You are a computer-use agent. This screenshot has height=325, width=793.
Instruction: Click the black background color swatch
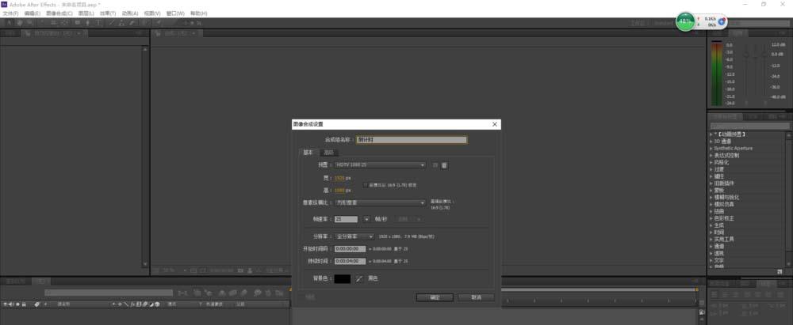[343, 278]
